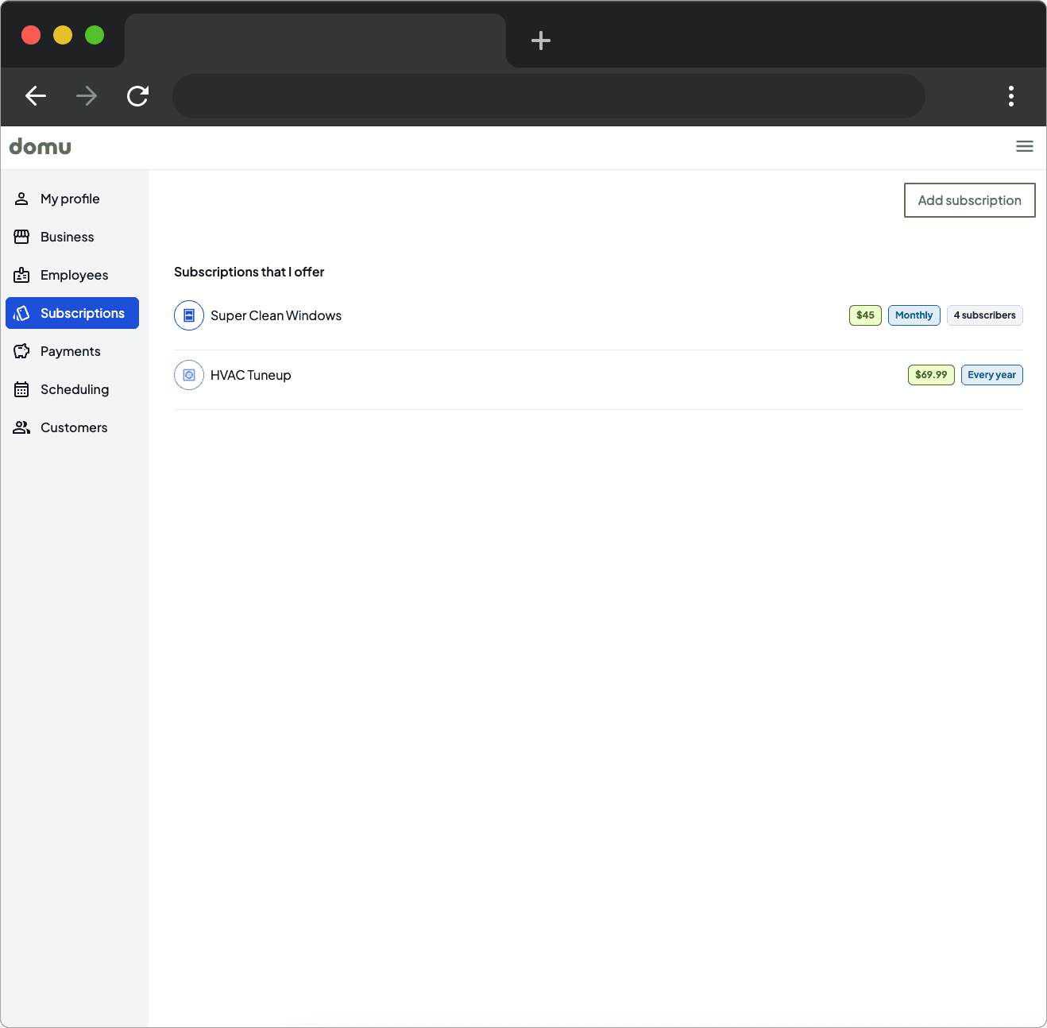The width and height of the screenshot is (1047, 1028).
Task: Click the Scheduling calendar icon
Action: click(x=21, y=389)
